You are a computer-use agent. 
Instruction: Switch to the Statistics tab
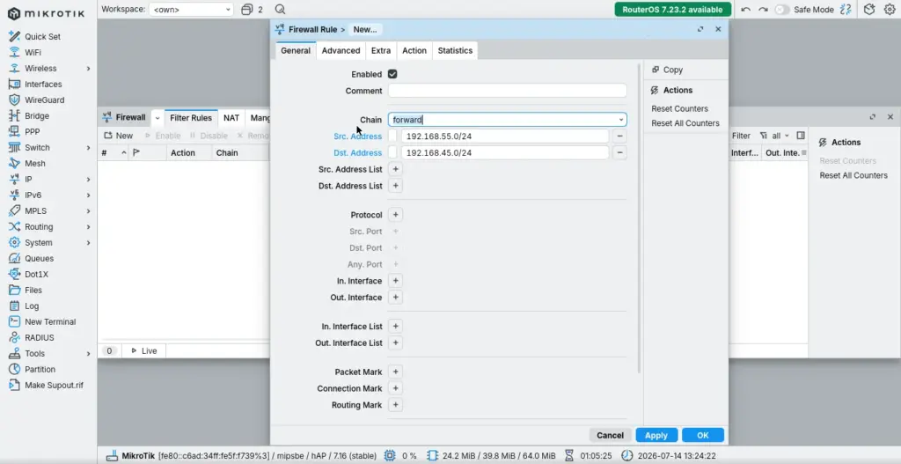[x=455, y=50]
